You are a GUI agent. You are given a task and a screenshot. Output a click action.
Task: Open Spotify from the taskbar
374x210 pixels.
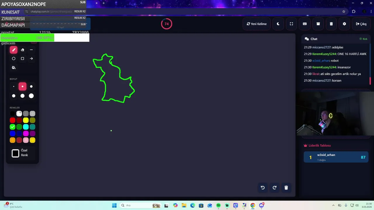click(x=218, y=205)
